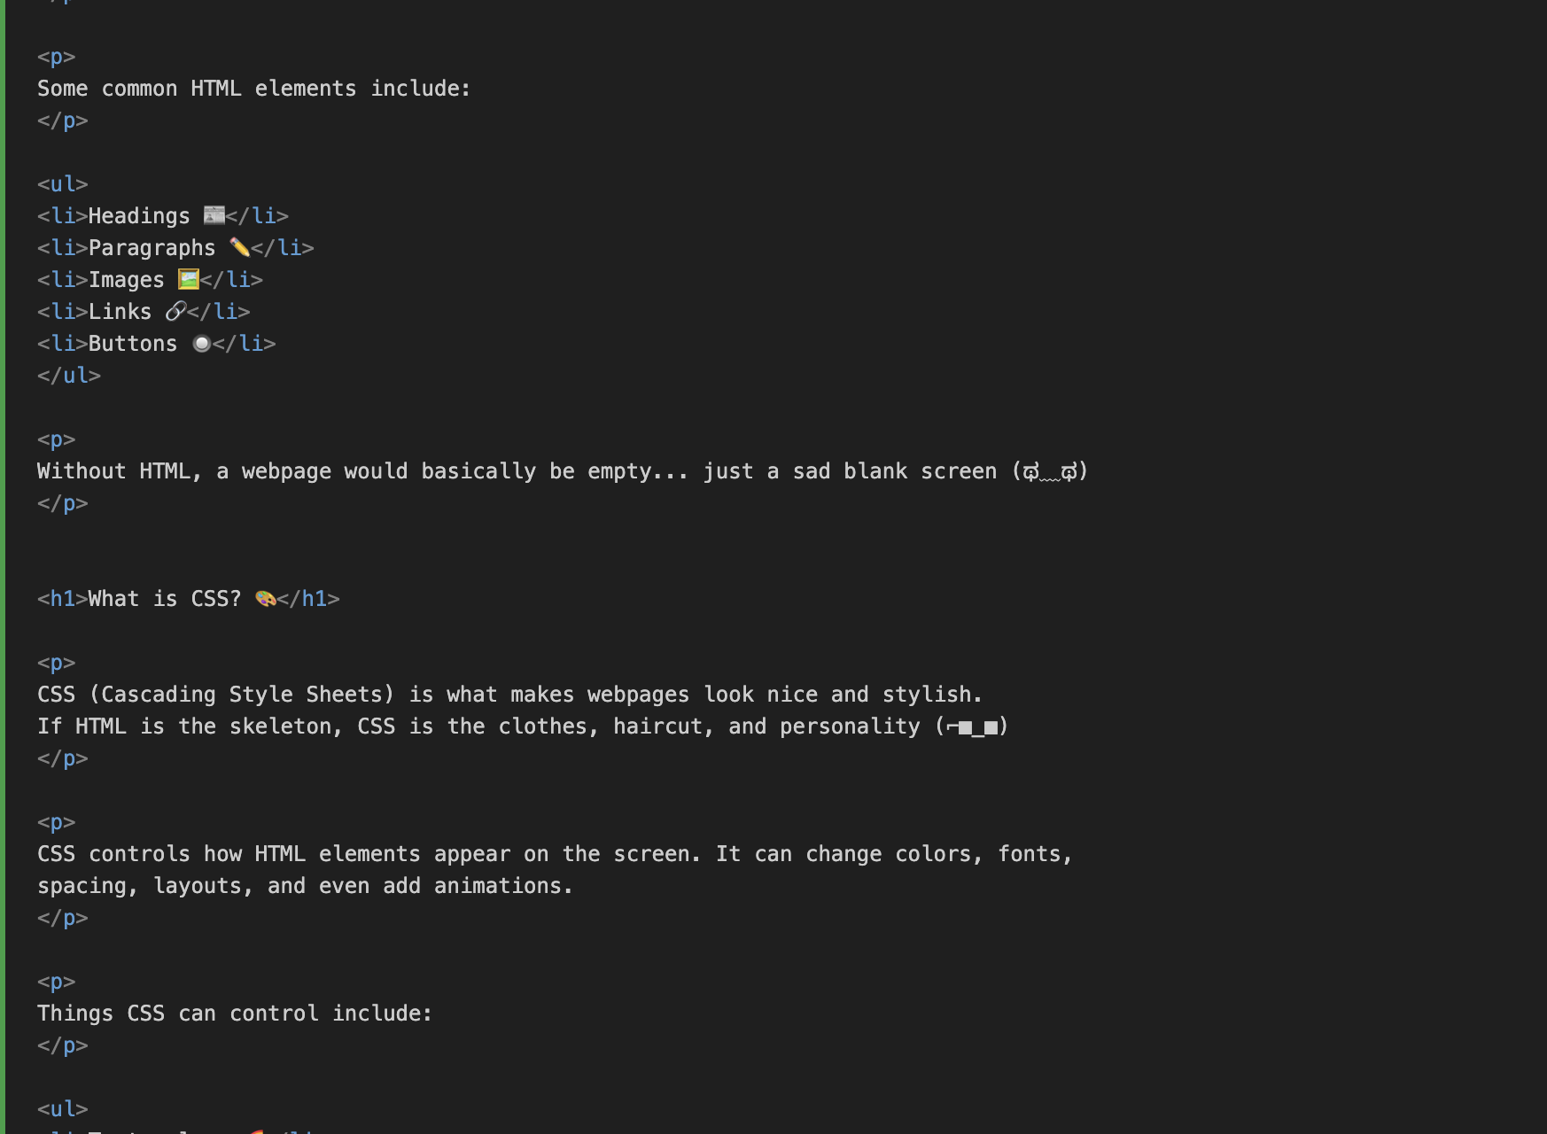Click the opening ul tag above Headings
This screenshot has height=1134, width=1547.
(63, 184)
